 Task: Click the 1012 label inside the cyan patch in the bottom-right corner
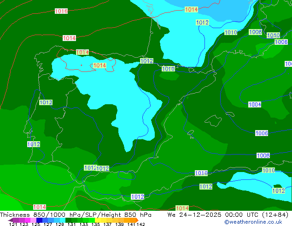pyautogui.click(x=279, y=190)
